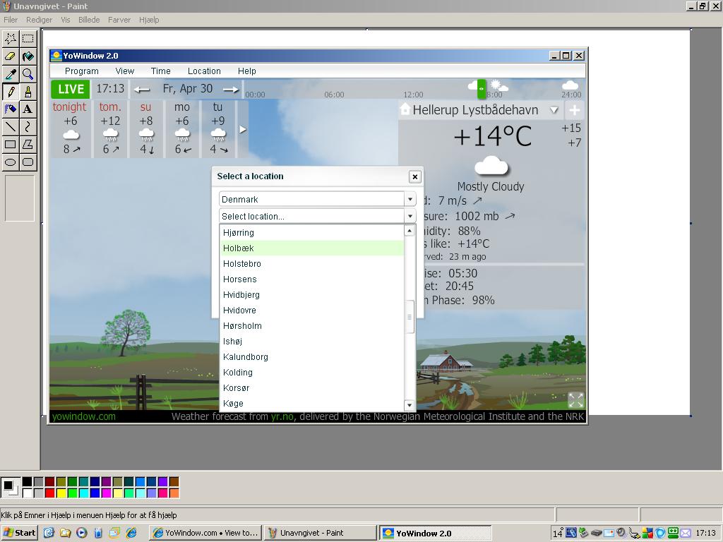Viewport: 723px width, 542px height.
Task: Select the Text tool marked A
Action: click(x=28, y=109)
